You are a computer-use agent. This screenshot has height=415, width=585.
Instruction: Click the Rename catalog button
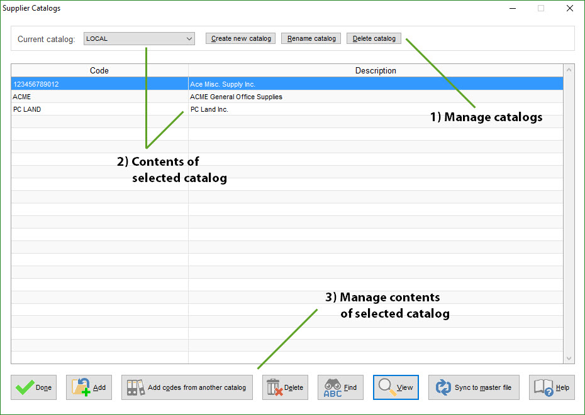click(311, 38)
